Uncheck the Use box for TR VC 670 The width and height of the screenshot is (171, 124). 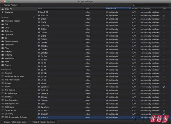[x=164, y=111]
